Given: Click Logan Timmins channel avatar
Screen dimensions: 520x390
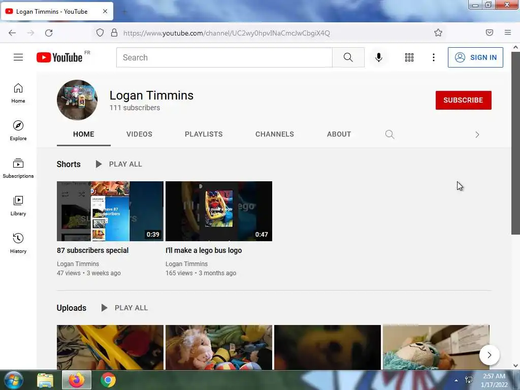Looking at the screenshot, I should [77, 100].
